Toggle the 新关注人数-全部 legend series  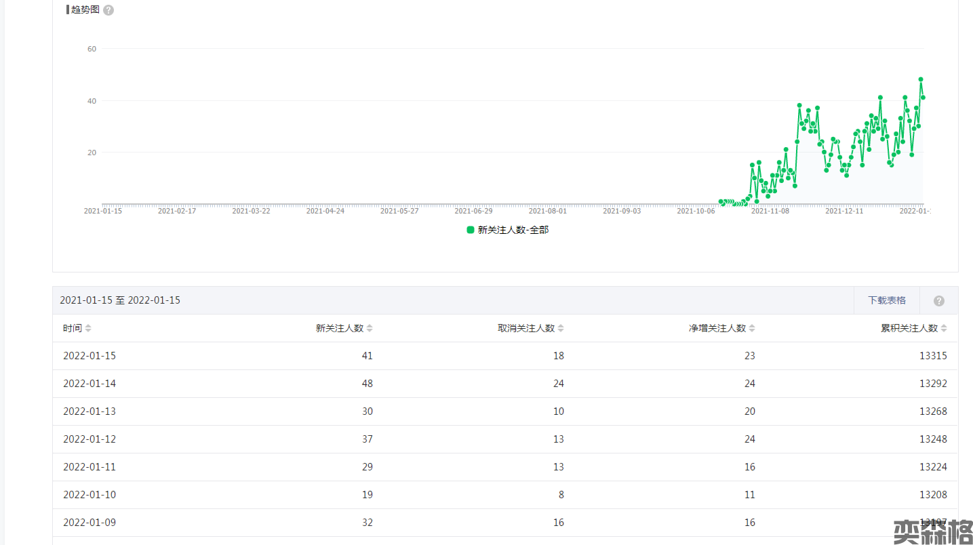tap(507, 230)
